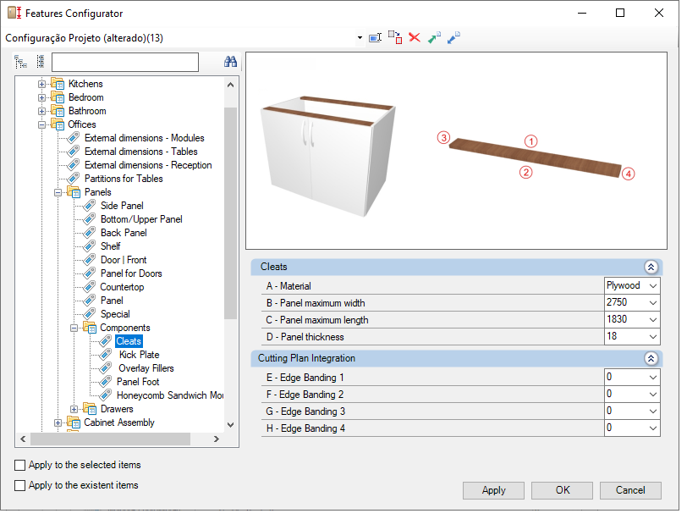
Task: Click the tag icon beside Side Panel
Action: pos(90,205)
